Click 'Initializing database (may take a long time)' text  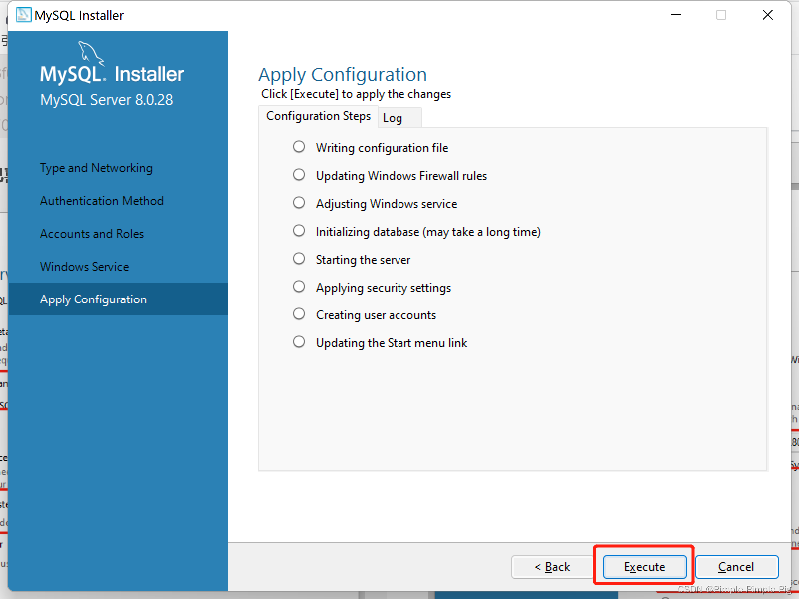(428, 232)
